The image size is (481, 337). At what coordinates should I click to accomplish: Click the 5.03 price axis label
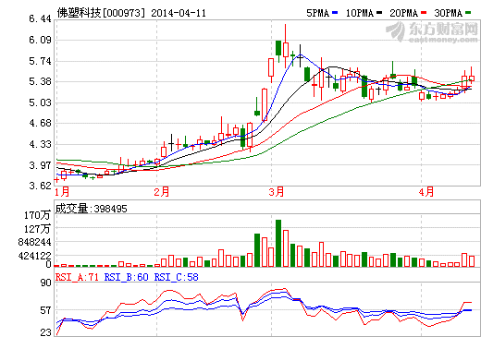40,102
